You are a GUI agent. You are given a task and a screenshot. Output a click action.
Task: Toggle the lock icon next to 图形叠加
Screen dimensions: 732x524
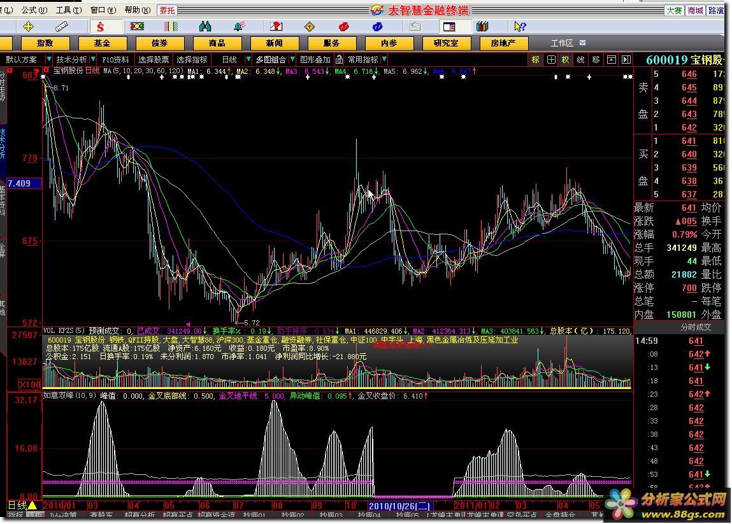pos(340,59)
